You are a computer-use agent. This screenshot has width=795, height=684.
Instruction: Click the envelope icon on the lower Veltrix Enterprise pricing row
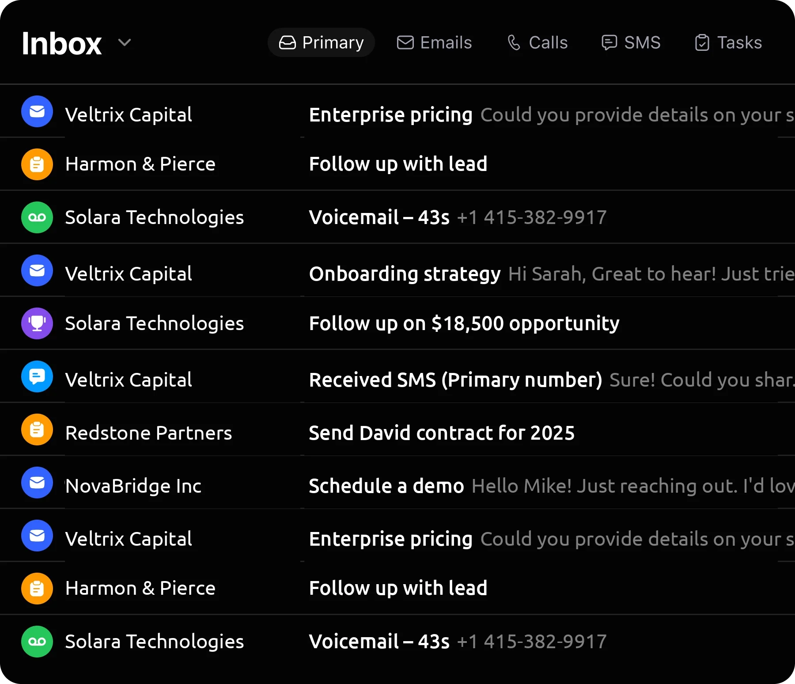[x=37, y=535]
